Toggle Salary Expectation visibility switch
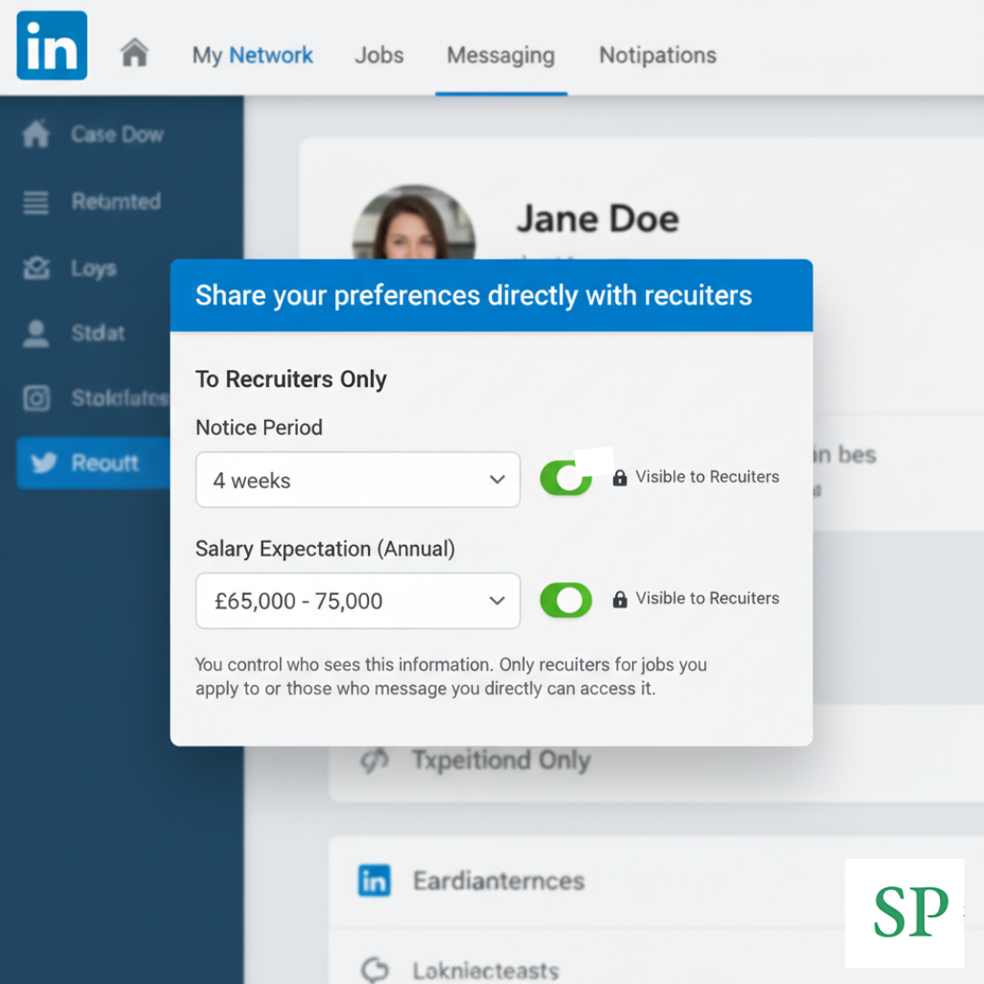Viewport: 984px width, 984px height. click(x=566, y=600)
